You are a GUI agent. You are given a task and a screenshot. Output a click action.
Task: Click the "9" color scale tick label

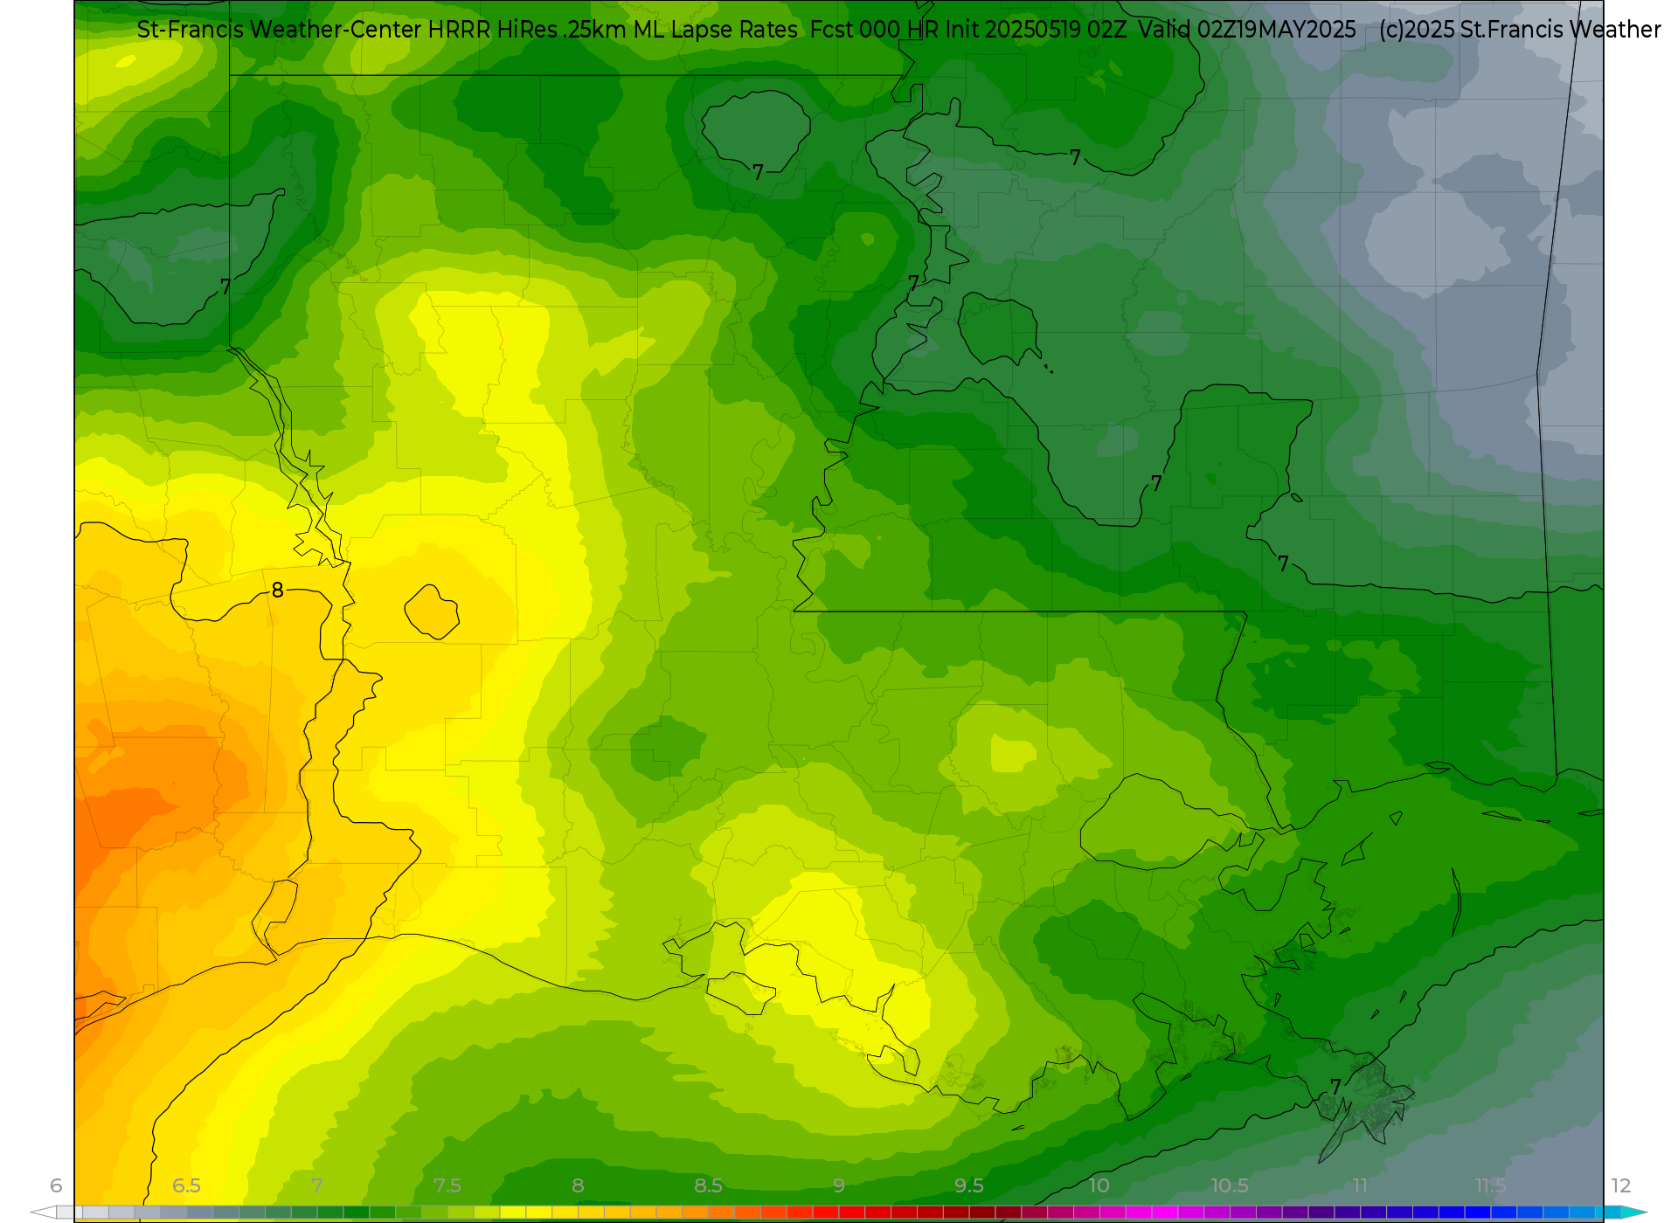coord(839,1185)
